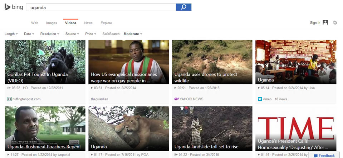Image resolution: width=343 pixels, height=158 pixels.
Task: Expand the Date filter dropdown
Action: coord(29,34)
